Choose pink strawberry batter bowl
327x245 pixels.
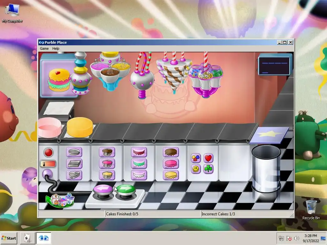coord(107,164)
